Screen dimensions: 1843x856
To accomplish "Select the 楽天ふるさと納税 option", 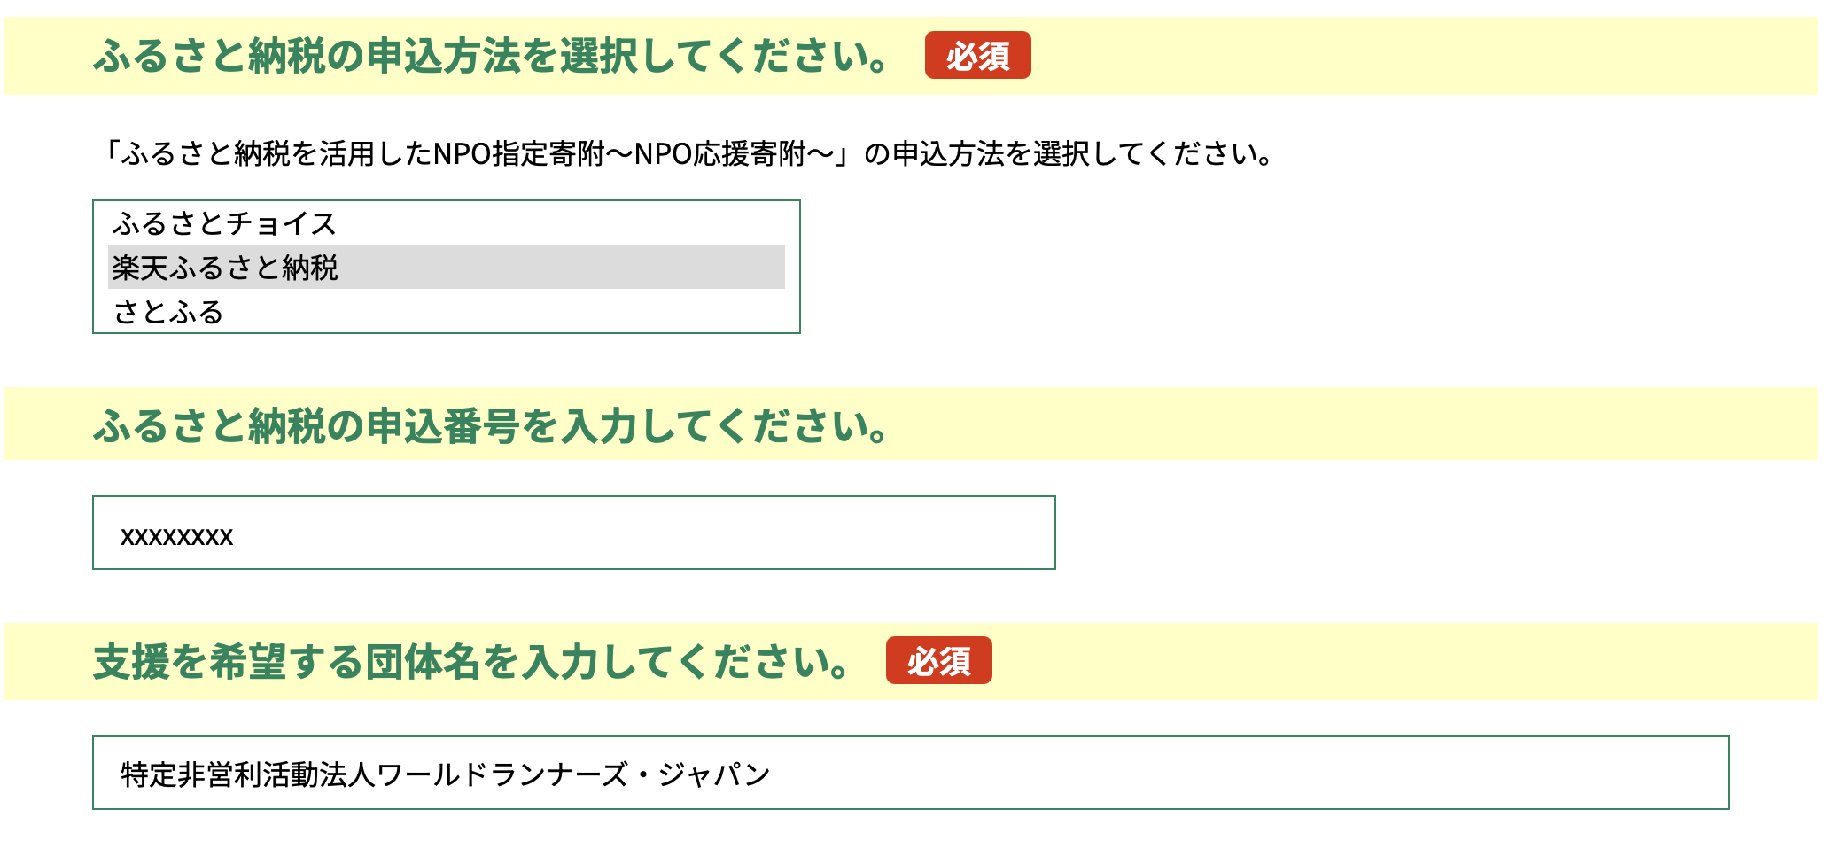I will [x=225, y=268].
